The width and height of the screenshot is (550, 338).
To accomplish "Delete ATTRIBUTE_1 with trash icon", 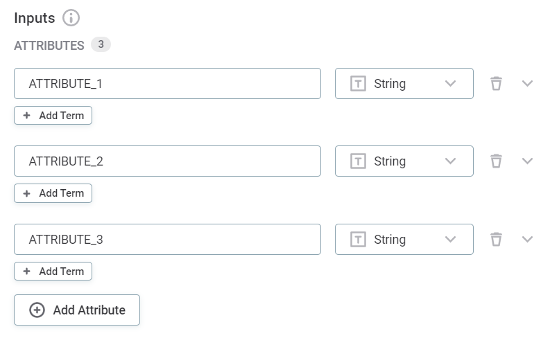I will [496, 84].
